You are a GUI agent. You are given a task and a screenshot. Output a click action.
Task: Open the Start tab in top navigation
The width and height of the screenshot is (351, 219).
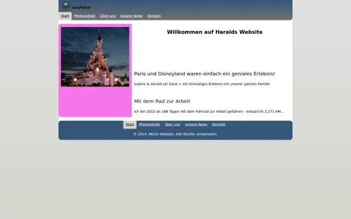[65, 16]
